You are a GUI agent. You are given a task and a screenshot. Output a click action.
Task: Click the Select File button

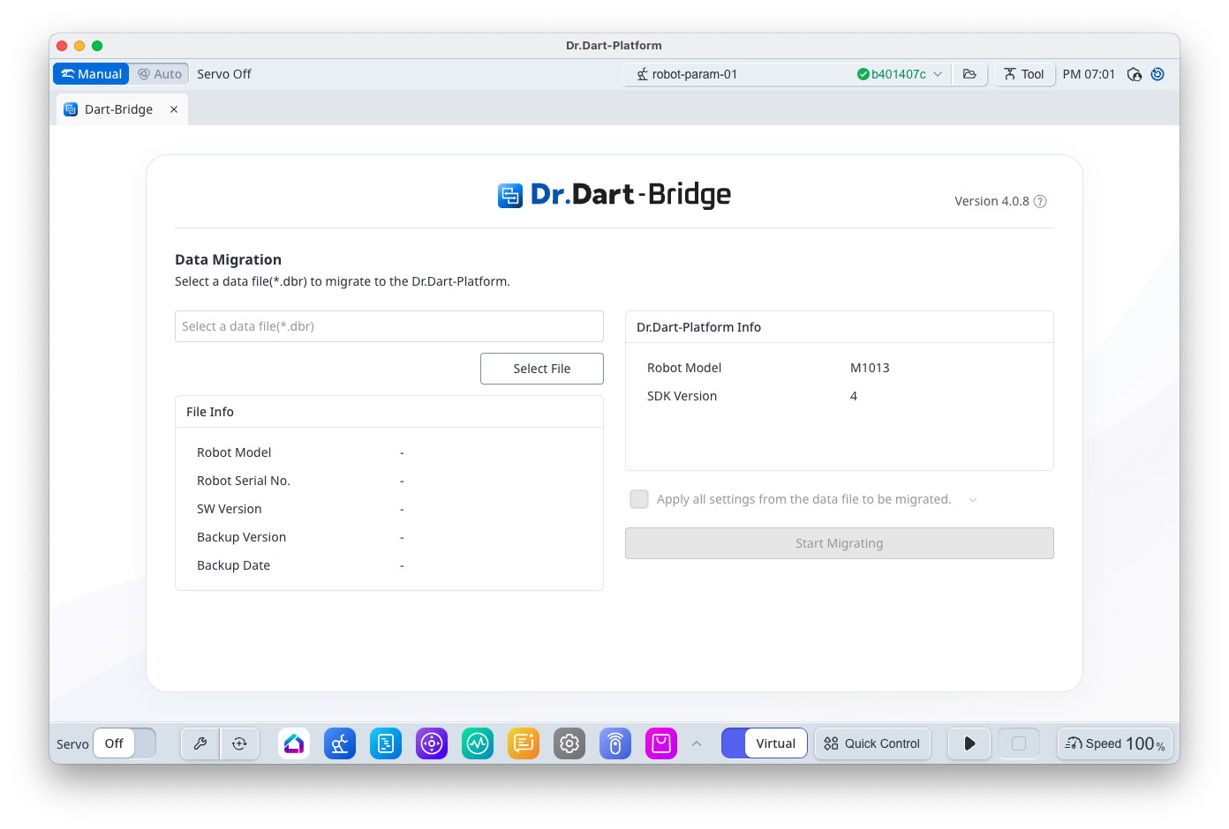(541, 369)
